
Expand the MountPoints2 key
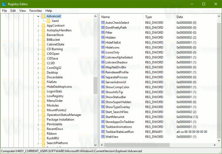click(38, 110)
